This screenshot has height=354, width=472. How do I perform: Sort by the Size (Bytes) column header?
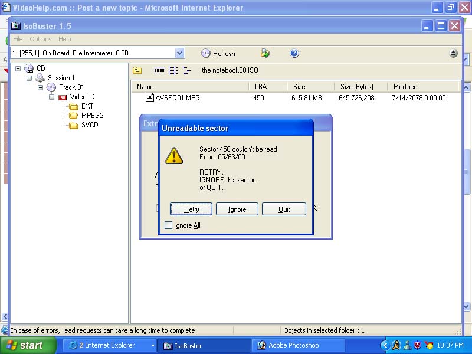(x=360, y=87)
